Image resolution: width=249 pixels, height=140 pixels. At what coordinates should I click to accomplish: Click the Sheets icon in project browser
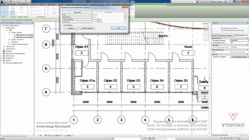pos(4,56)
